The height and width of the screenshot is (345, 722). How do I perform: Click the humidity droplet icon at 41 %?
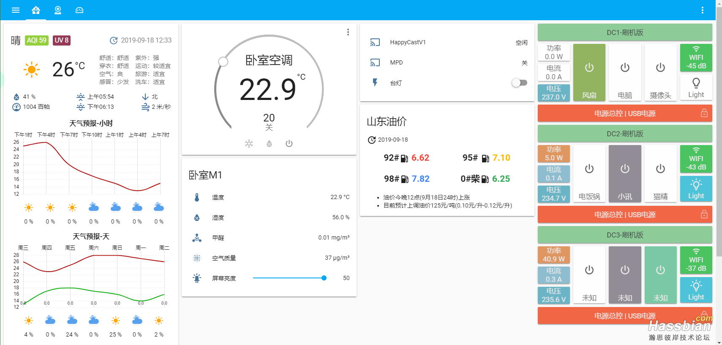pyautogui.click(x=16, y=97)
